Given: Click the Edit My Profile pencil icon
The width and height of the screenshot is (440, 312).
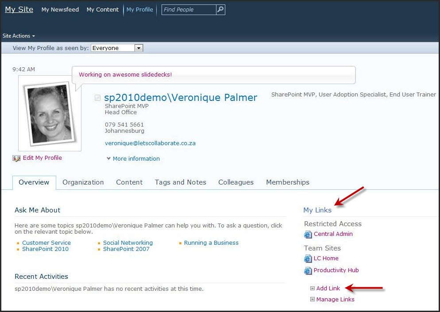Looking at the screenshot, I should pyautogui.click(x=16, y=158).
